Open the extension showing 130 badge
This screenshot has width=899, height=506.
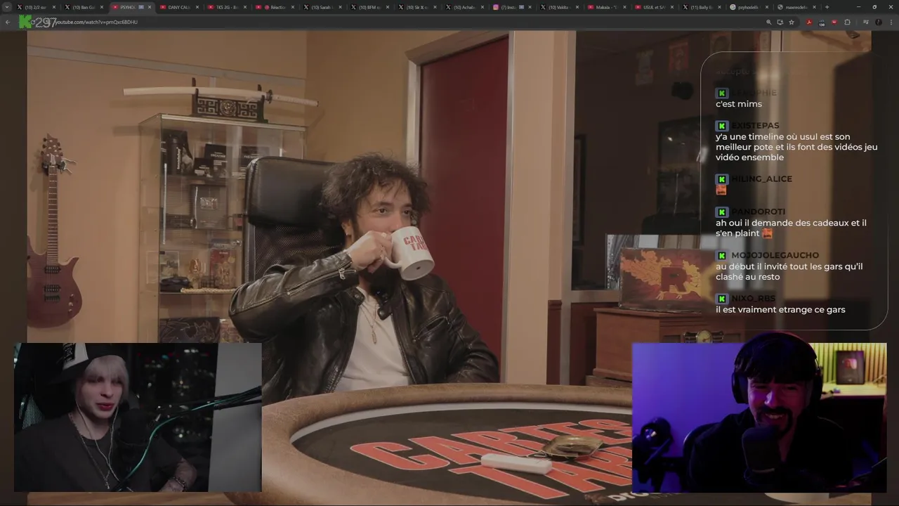(822, 23)
